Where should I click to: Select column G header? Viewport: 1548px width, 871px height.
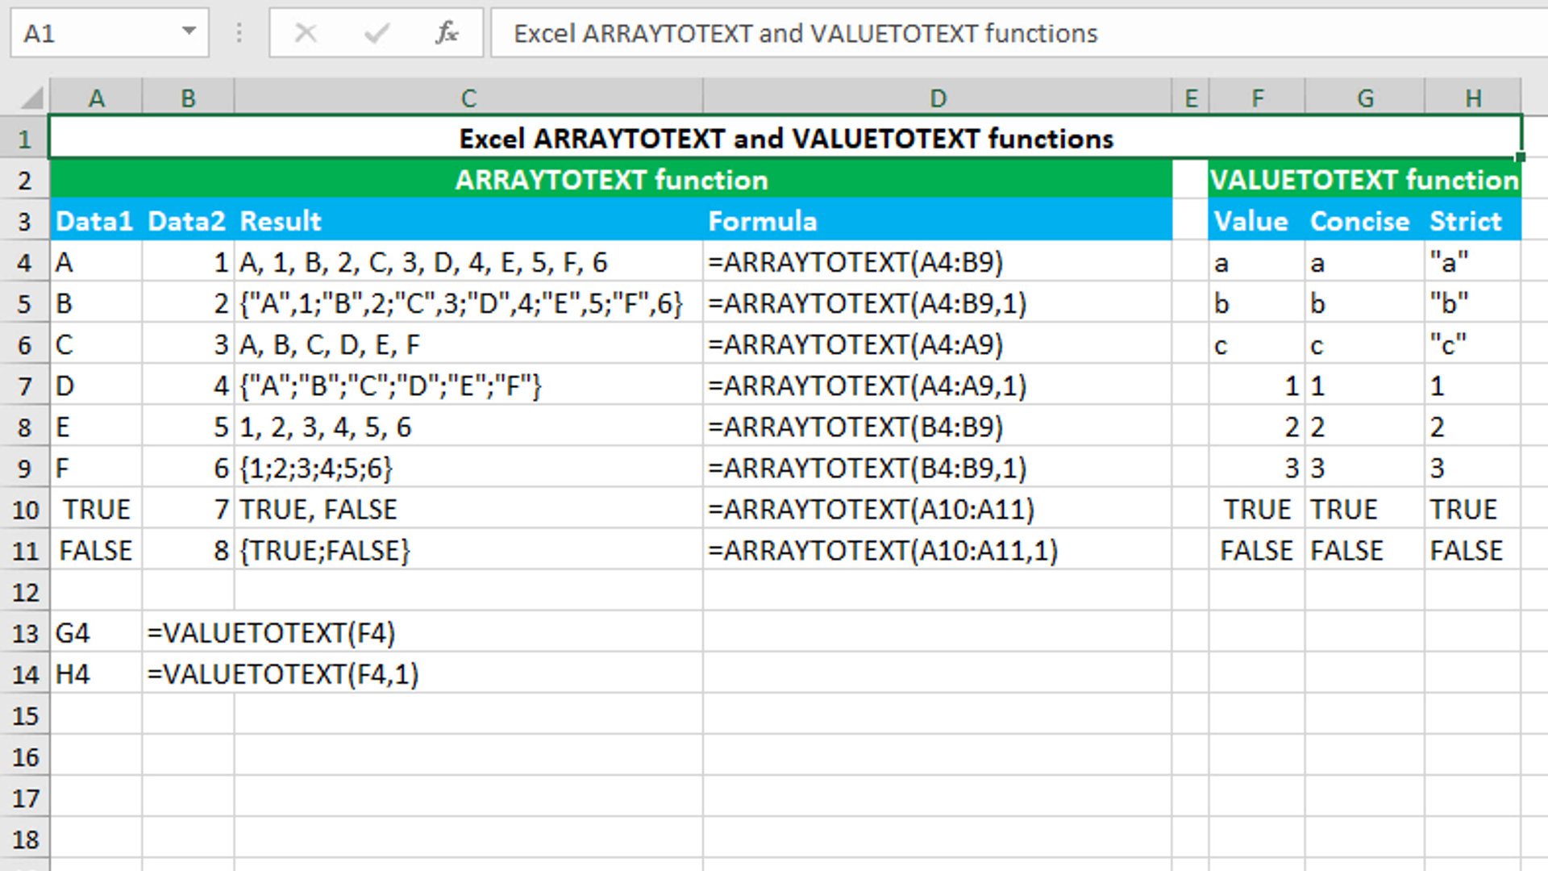[1365, 98]
